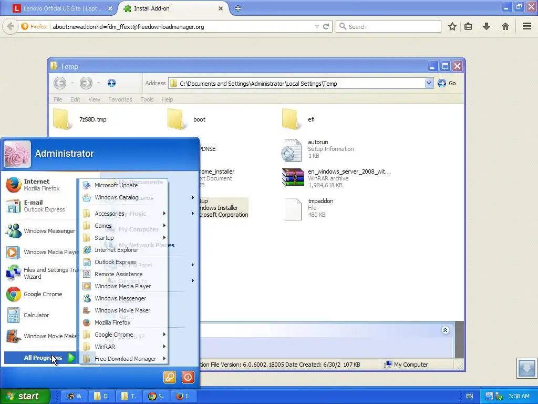Screen dimensions: 538x404
Task: Open File menu in Temp window
Action: pos(58,99)
